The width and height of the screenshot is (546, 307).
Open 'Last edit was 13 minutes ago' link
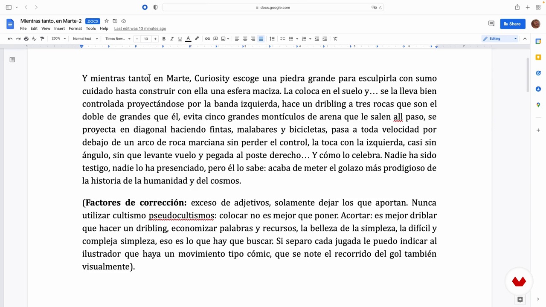tap(140, 29)
